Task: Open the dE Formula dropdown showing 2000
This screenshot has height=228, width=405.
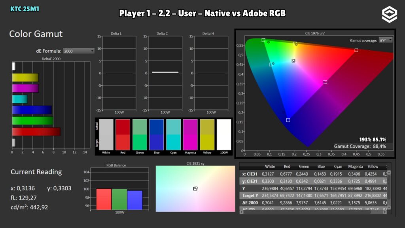Action: click(x=79, y=51)
